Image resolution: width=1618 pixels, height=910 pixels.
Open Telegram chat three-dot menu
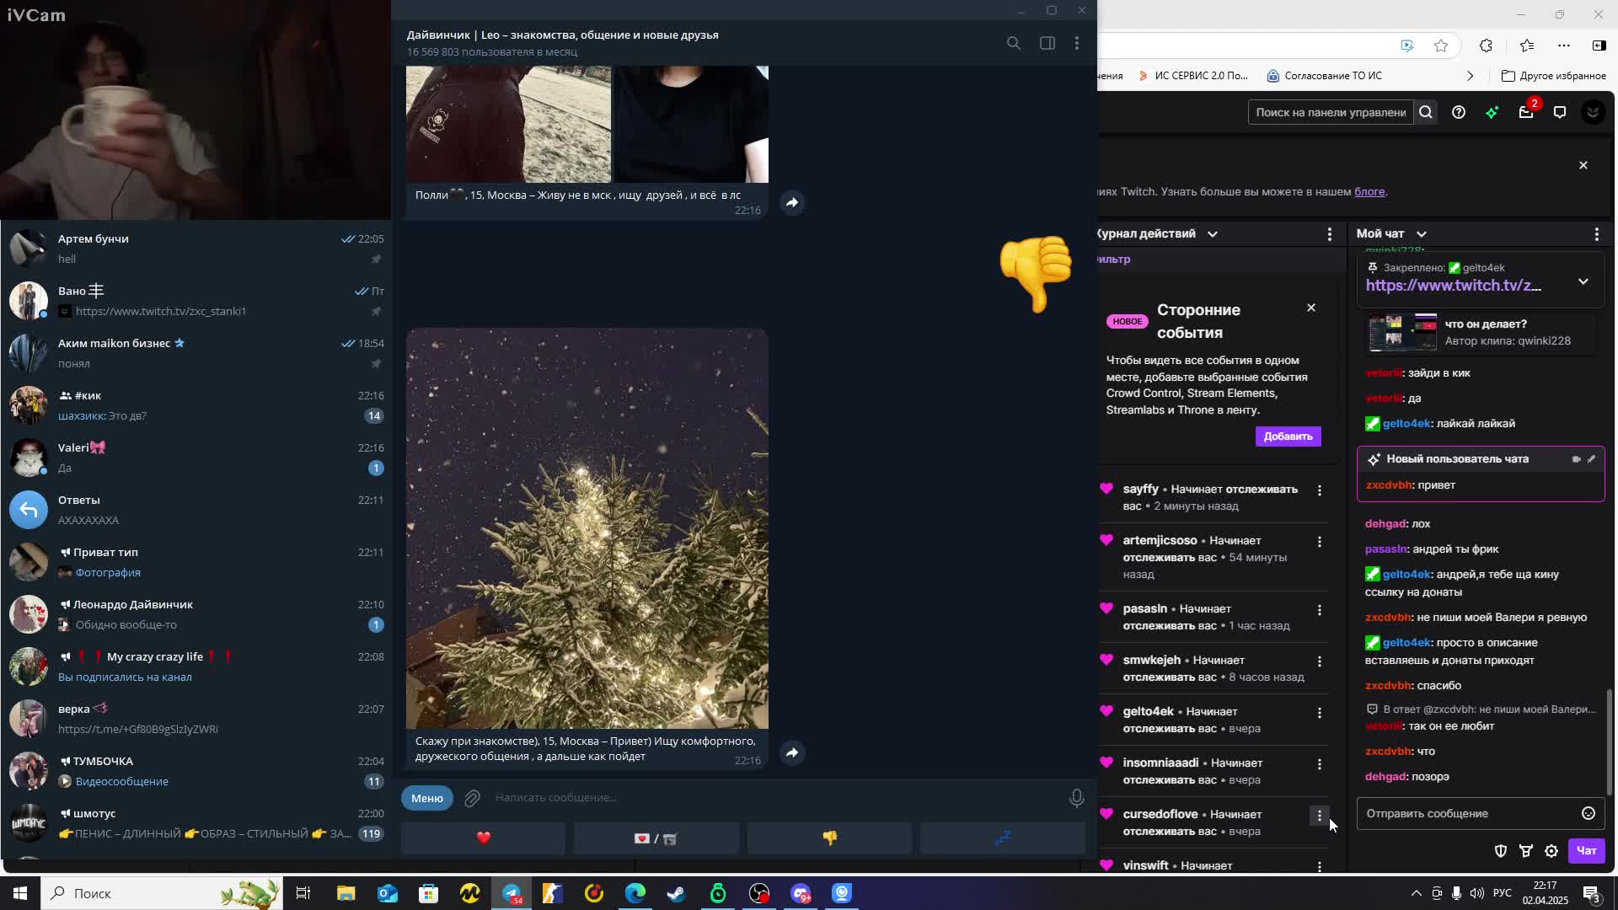coord(1077,43)
